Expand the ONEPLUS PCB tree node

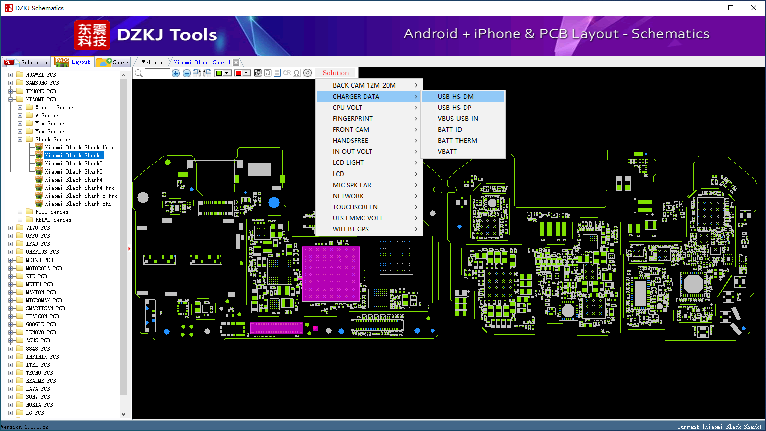tap(10, 252)
